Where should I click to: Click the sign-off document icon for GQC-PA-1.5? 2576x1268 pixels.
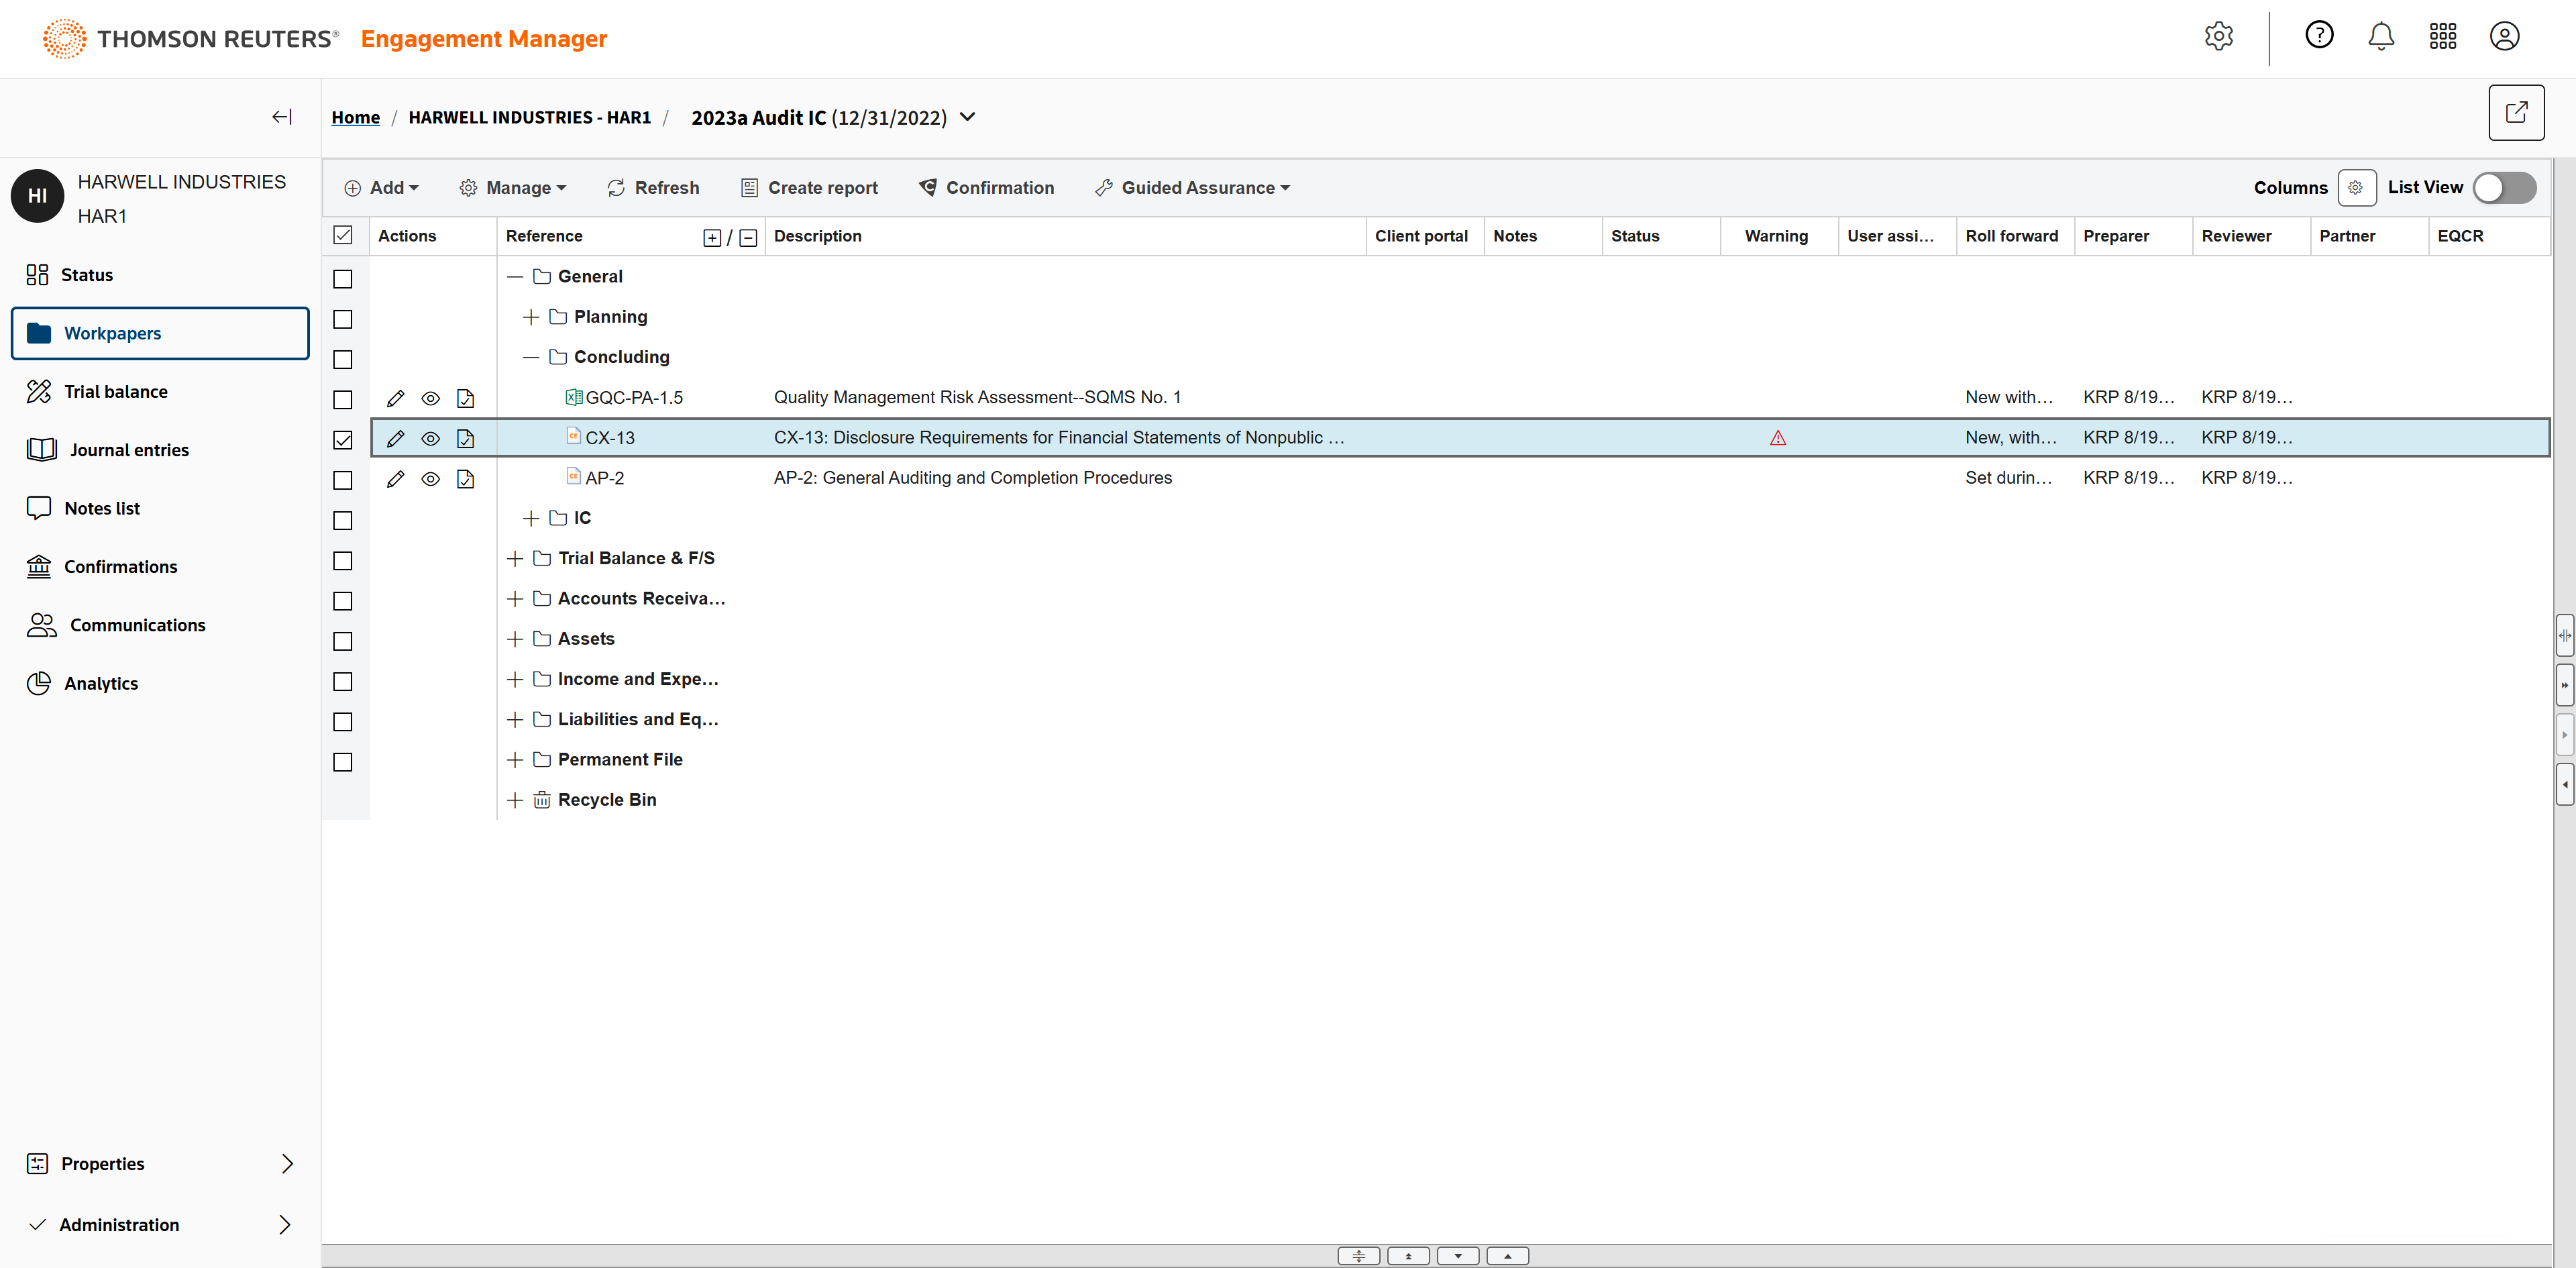pyautogui.click(x=465, y=398)
